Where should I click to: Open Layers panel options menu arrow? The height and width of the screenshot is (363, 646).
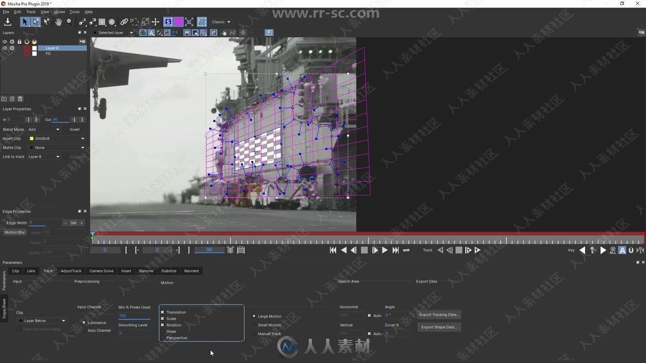click(x=82, y=41)
